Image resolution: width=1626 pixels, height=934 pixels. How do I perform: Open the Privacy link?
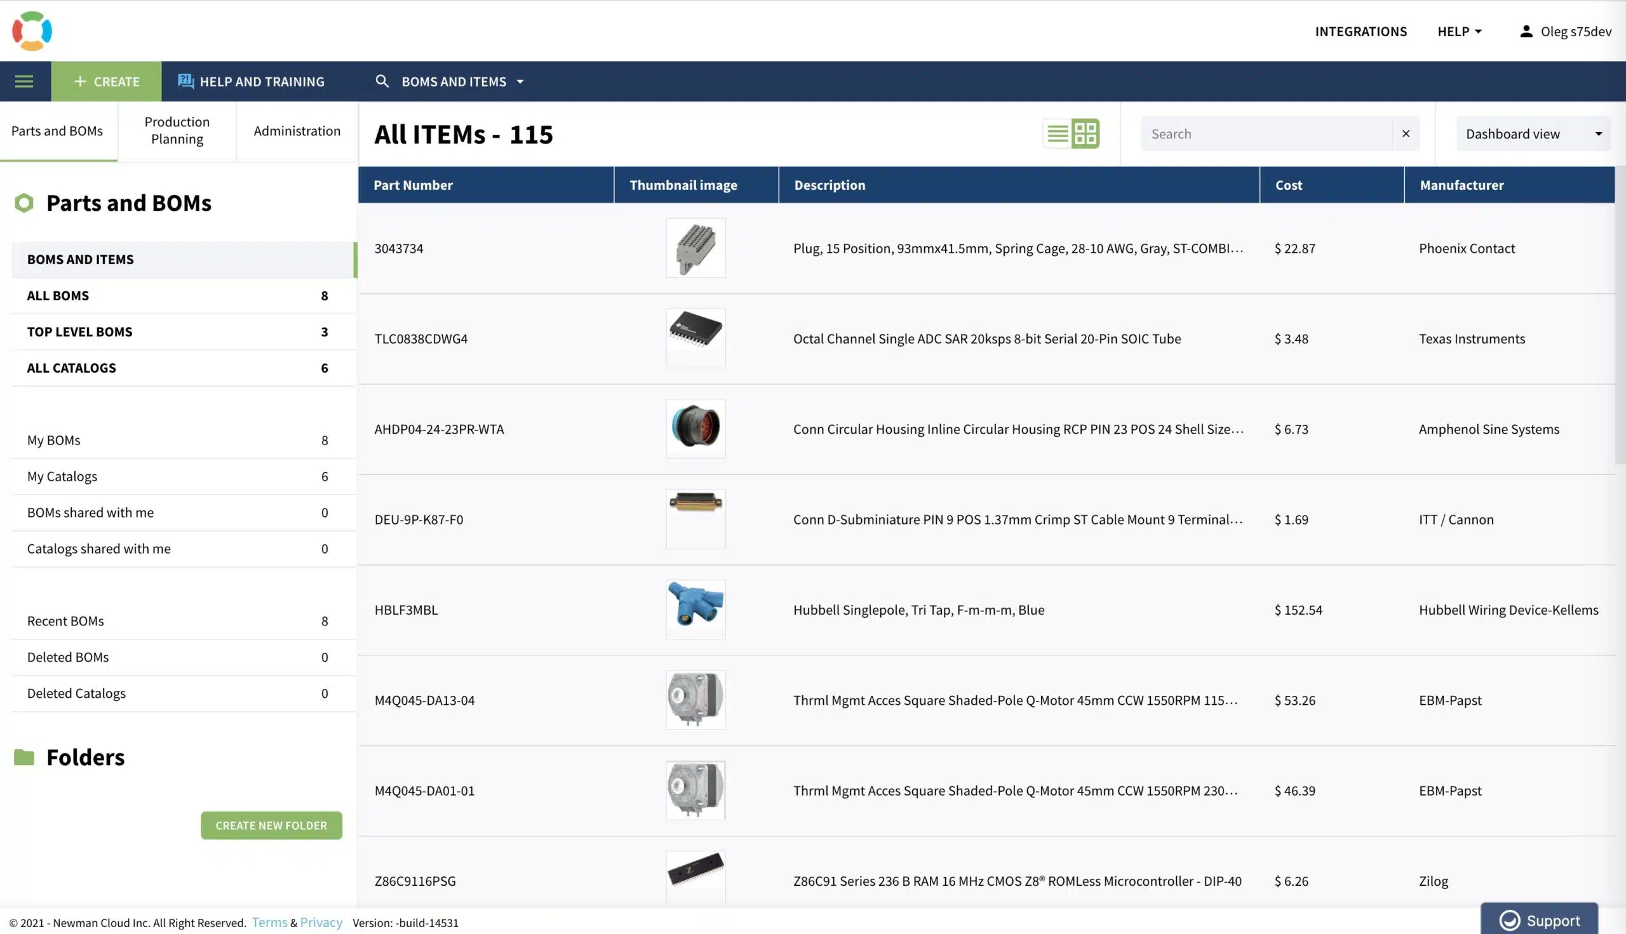point(321,923)
